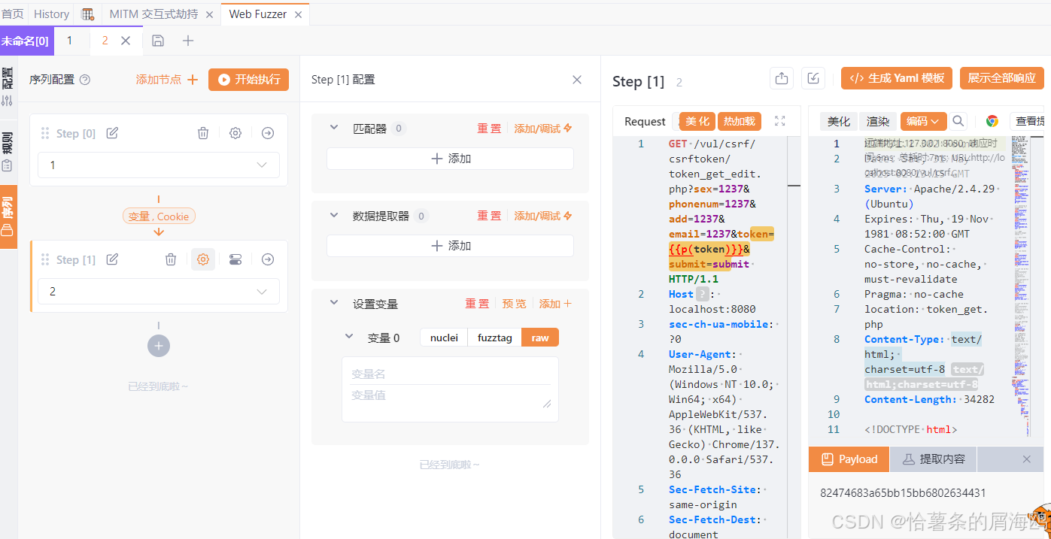
Task: Click 开始执行 to start execution
Action: (248, 80)
